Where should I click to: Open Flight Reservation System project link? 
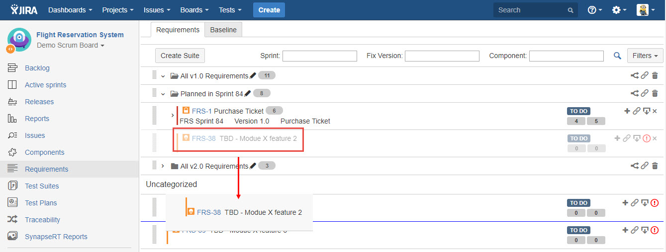coord(80,35)
